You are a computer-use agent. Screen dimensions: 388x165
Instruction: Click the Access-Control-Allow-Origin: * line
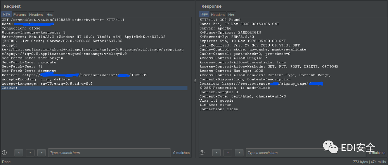234,58
